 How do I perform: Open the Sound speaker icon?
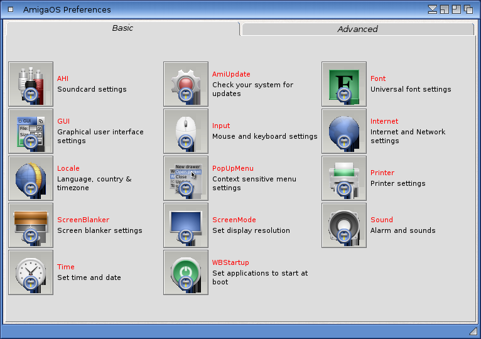pos(344,225)
